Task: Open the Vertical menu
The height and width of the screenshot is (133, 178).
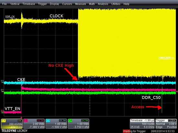Action: pyautogui.click(x=15, y=4)
